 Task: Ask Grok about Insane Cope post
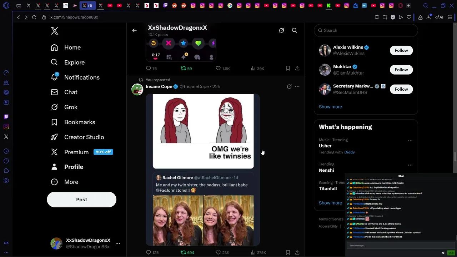point(289,86)
